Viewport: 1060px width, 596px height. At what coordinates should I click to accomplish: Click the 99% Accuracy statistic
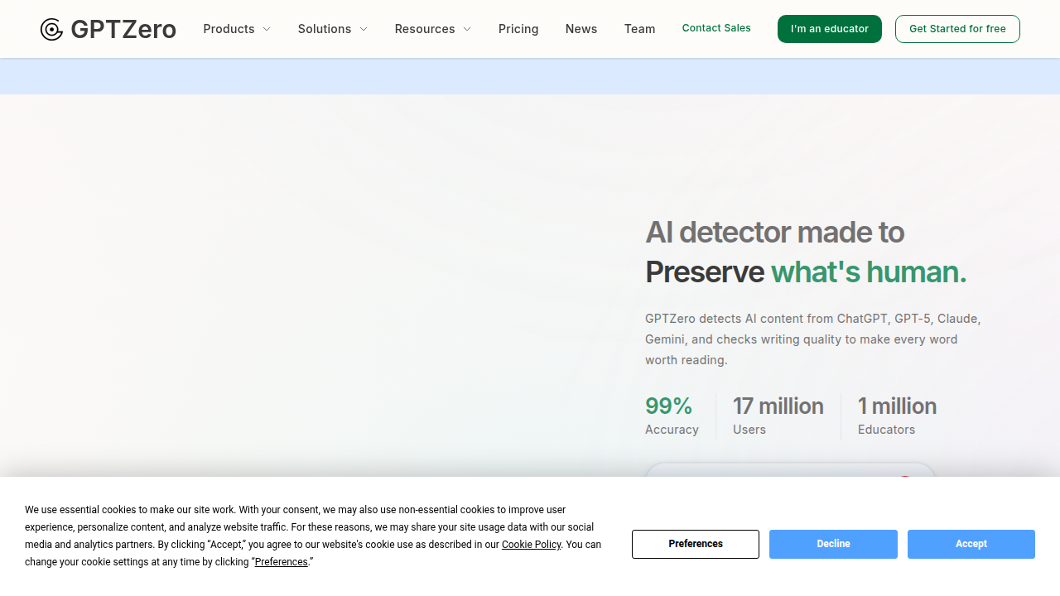coord(672,416)
